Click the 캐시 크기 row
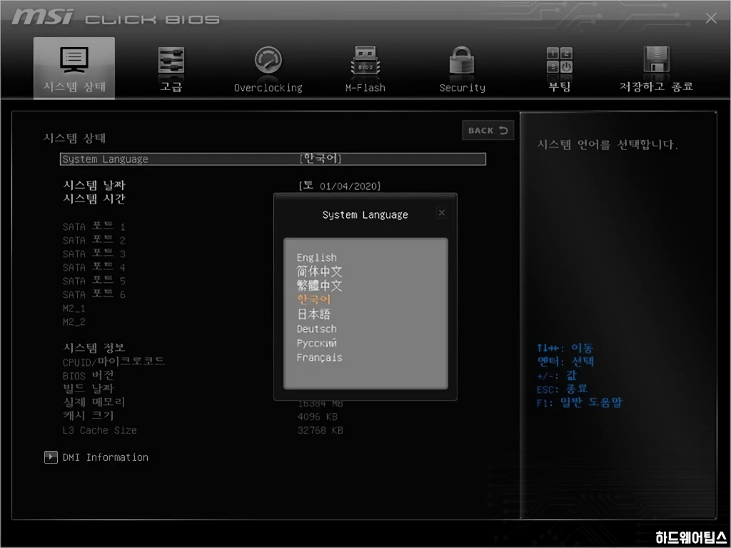Image resolution: width=731 pixels, height=548 pixels. tap(88, 415)
